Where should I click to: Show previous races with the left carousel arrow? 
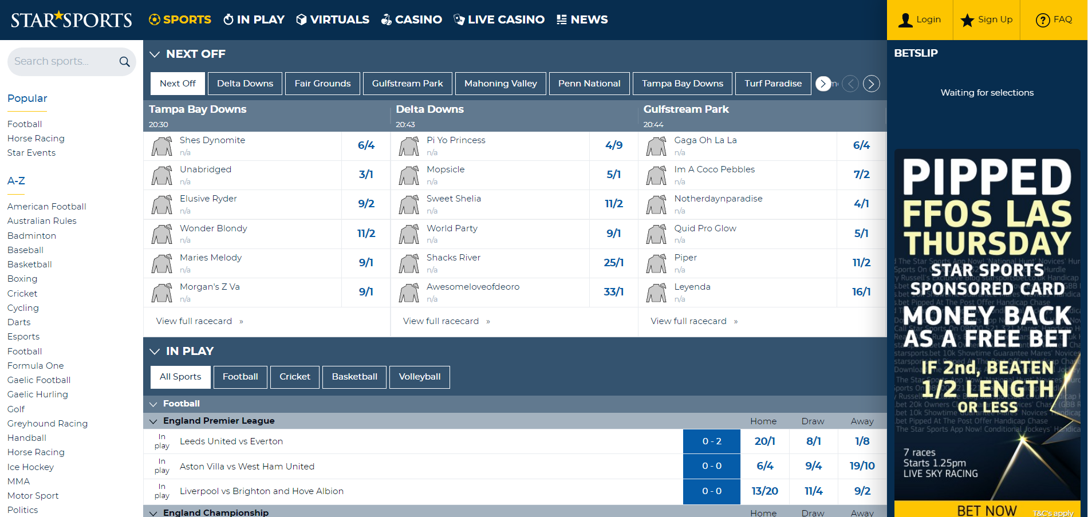pyautogui.click(x=851, y=84)
